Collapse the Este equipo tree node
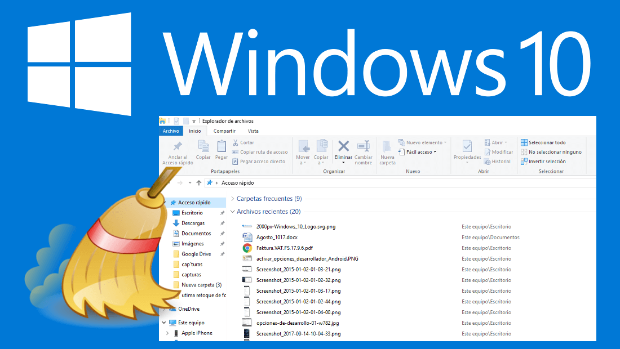Viewport: 620px width, 349px height. pyautogui.click(x=163, y=323)
